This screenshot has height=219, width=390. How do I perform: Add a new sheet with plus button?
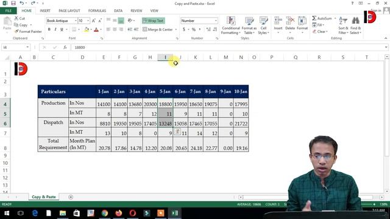pyautogui.click(x=71, y=197)
